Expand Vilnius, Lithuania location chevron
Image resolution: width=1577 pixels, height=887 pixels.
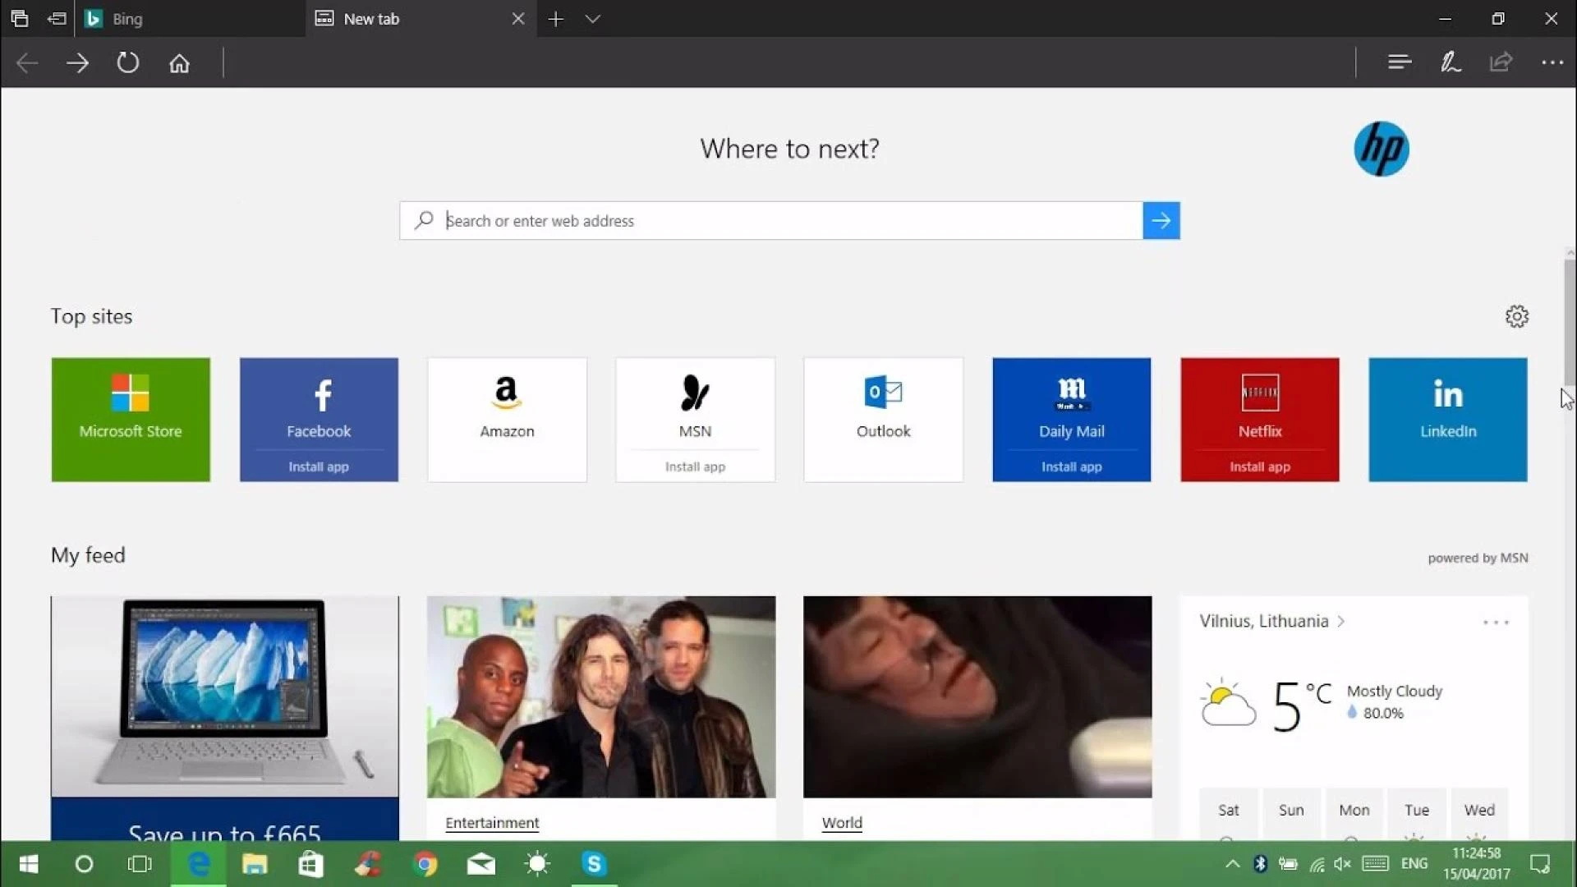coord(1340,622)
